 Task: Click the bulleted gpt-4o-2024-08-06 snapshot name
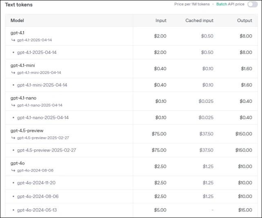[x=38, y=196]
